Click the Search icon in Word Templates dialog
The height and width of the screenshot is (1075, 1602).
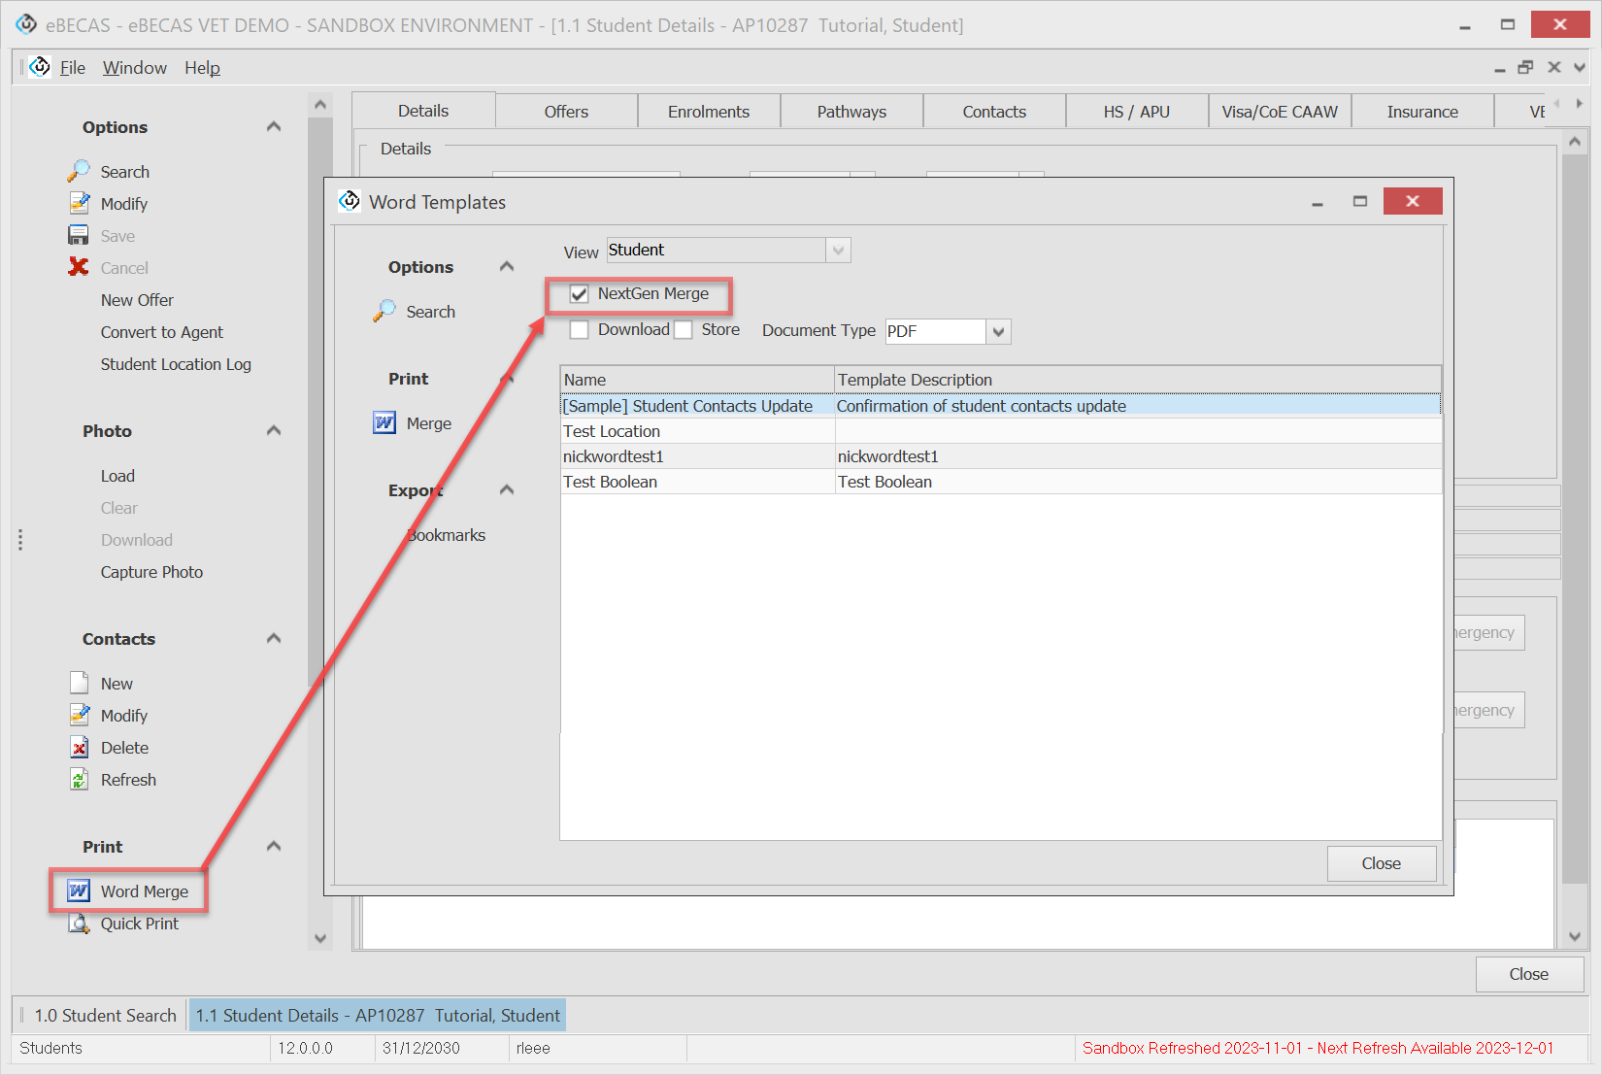pyautogui.click(x=384, y=311)
